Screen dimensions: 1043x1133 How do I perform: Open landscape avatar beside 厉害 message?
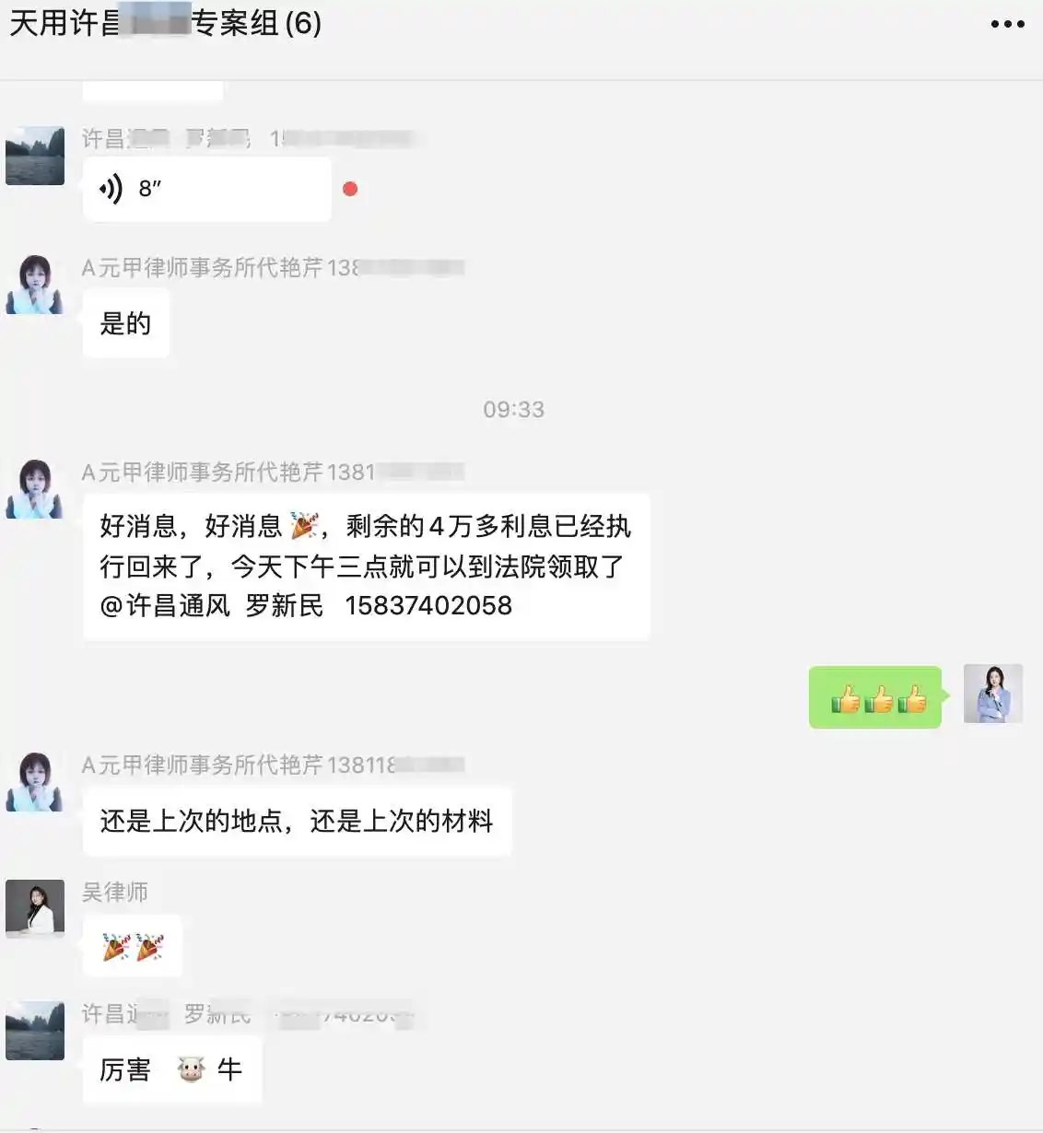point(35,1031)
